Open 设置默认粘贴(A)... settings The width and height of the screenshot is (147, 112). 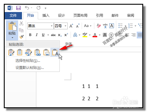pyautogui.click(x=30, y=67)
